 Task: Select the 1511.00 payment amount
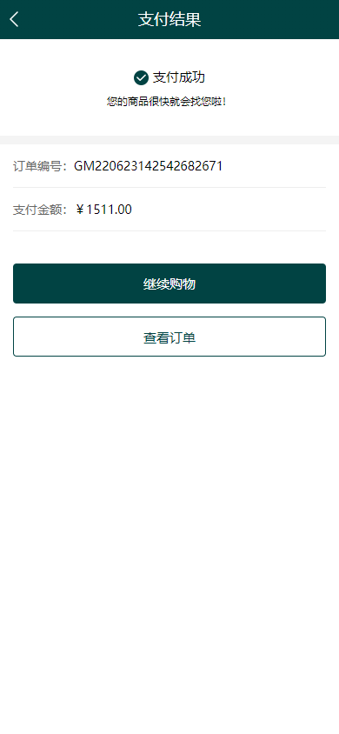point(109,210)
